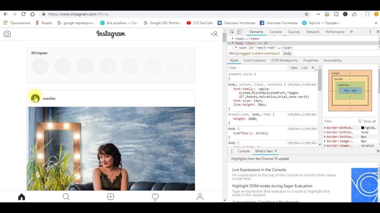Click the browser forward arrow

tap(15, 14)
